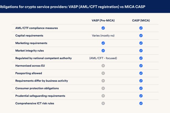
Task: Click the CASP checkmark for Regulated by national authority
Action: [x=141, y=58]
